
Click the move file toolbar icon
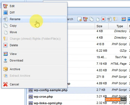98,19
